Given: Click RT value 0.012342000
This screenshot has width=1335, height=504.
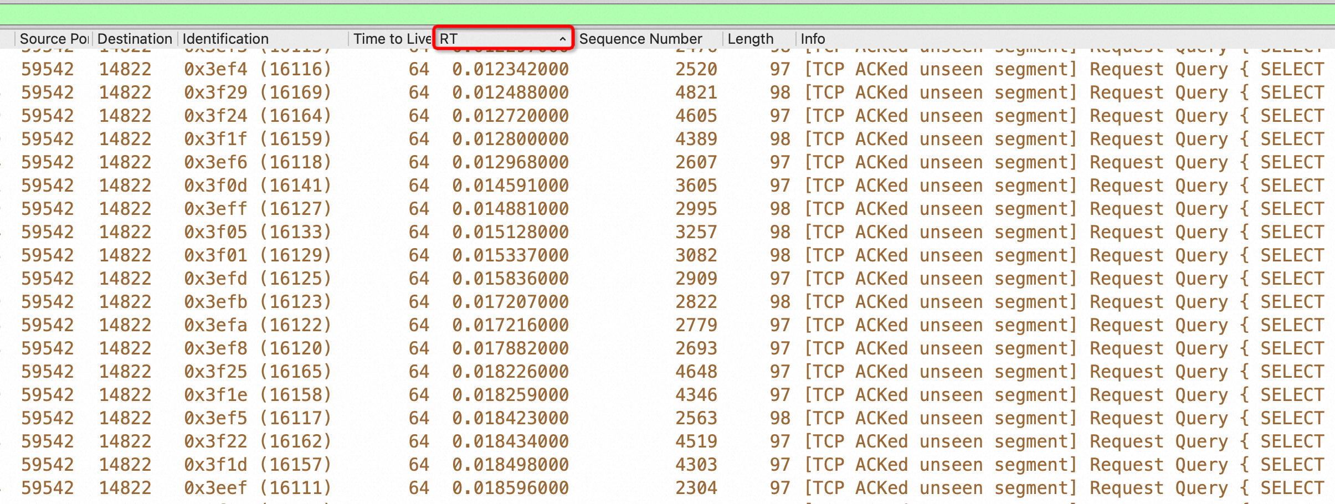Looking at the screenshot, I should pyautogui.click(x=511, y=69).
